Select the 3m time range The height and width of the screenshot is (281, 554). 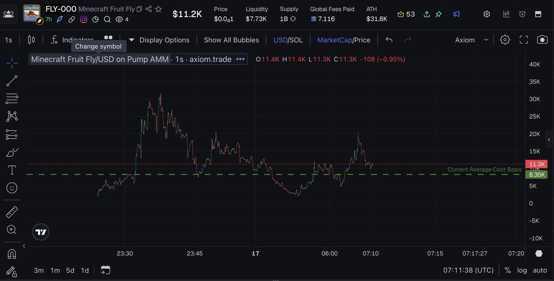[39, 270]
